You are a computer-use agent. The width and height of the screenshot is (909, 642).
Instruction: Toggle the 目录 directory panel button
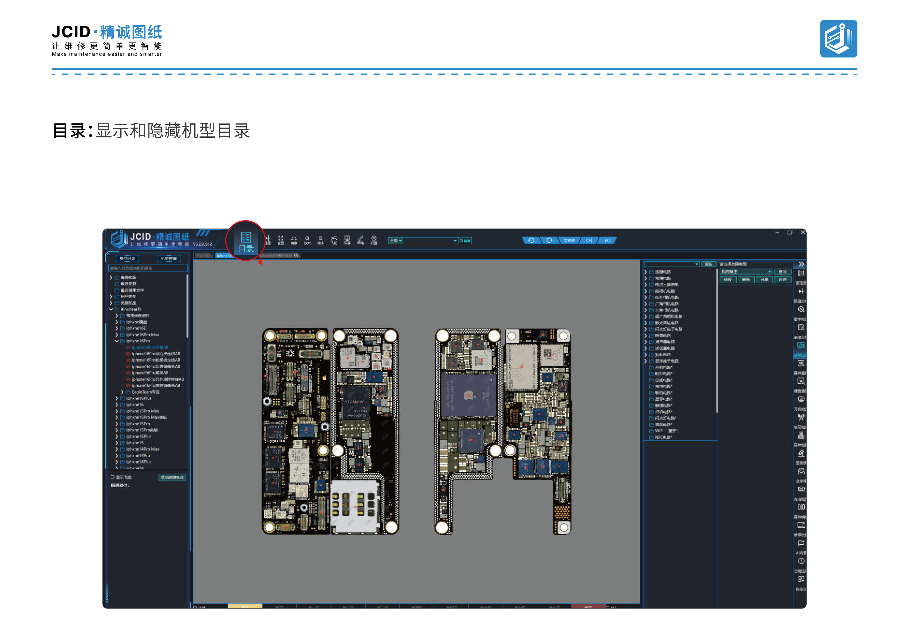(x=246, y=242)
